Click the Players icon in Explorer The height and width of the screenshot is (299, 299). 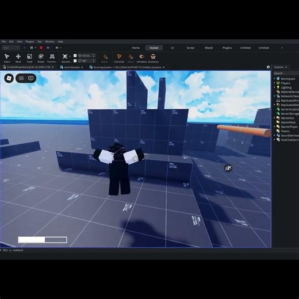[x=278, y=83]
